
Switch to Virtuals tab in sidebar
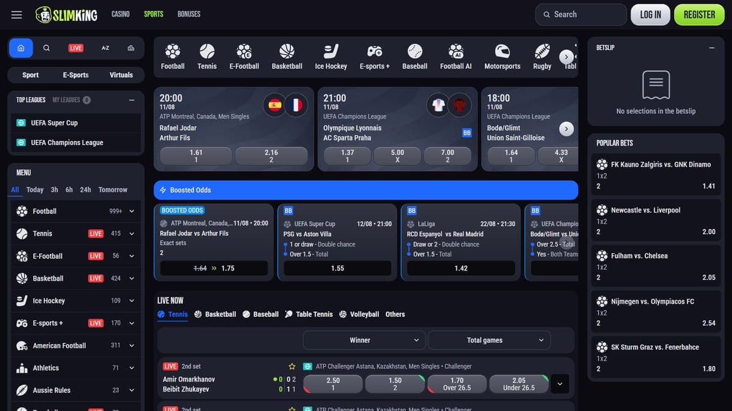pos(121,75)
